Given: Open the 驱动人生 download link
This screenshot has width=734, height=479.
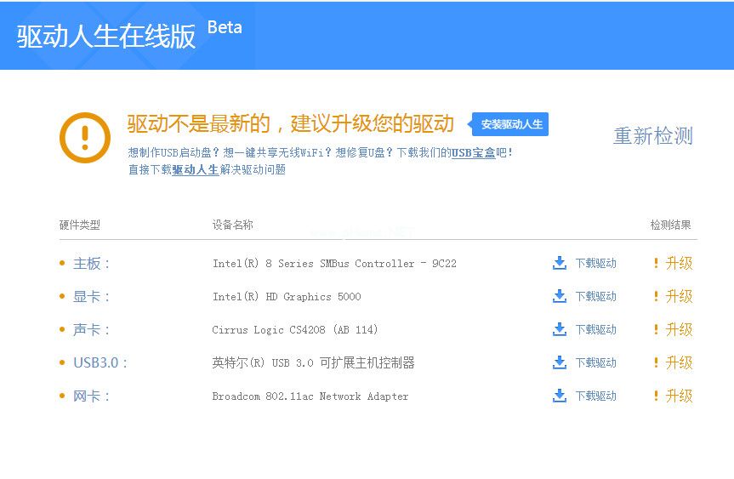Looking at the screenshot, I should (196, 169).
